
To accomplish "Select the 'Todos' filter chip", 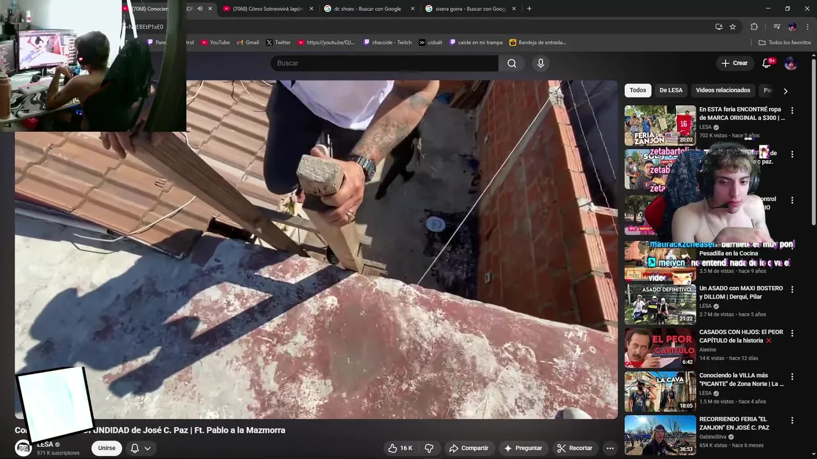I will point(638,91).
